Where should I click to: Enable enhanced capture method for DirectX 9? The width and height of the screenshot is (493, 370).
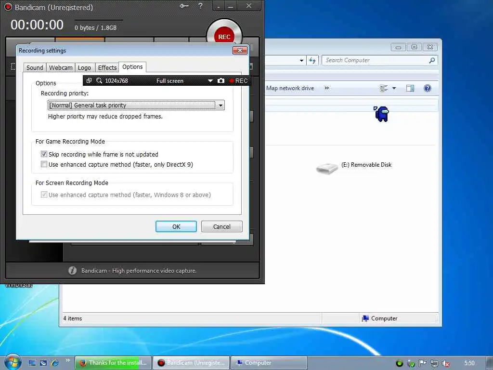[x=44, y=164]
